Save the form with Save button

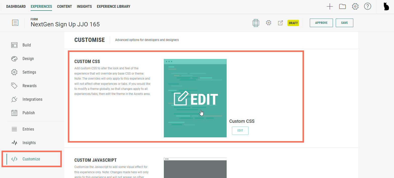(x=344, y=23)
